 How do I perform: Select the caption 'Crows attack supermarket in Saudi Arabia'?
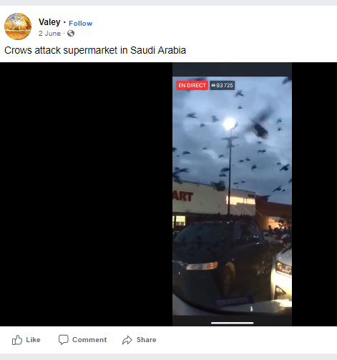click(95, 50)
